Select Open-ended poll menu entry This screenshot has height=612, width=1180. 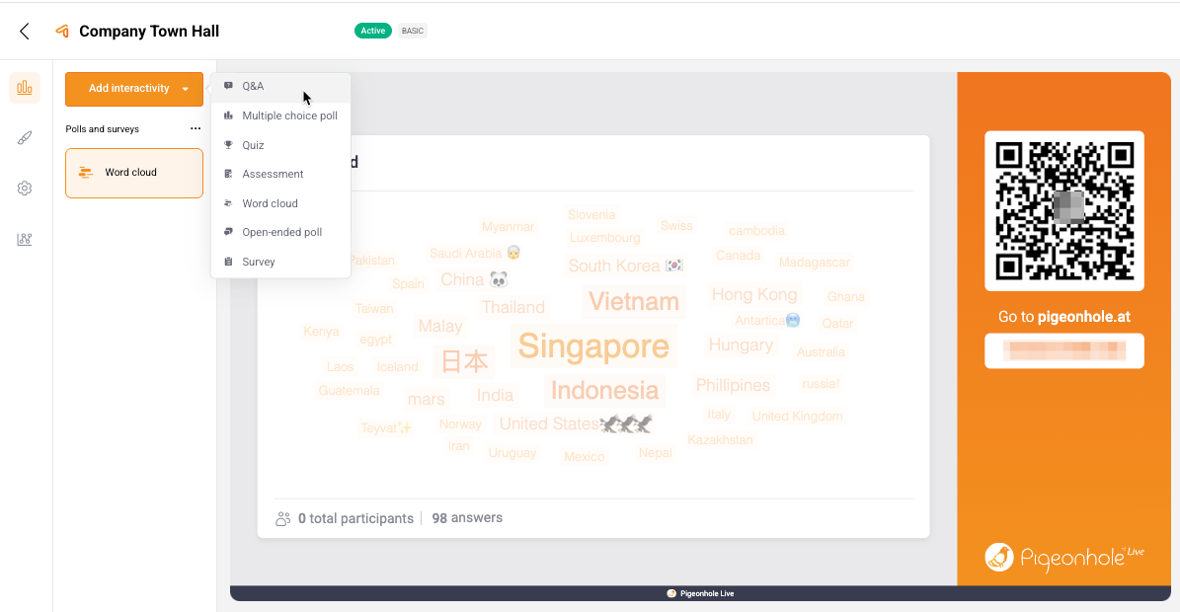click(281, 232)
